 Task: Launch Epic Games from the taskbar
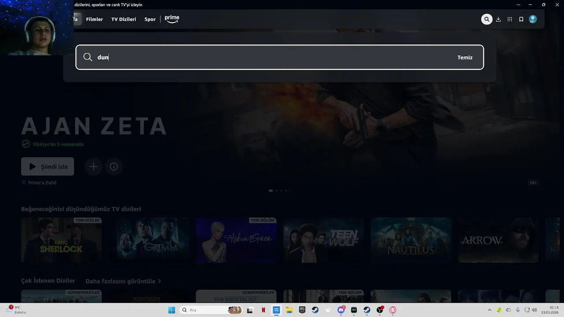pos(302,310)
